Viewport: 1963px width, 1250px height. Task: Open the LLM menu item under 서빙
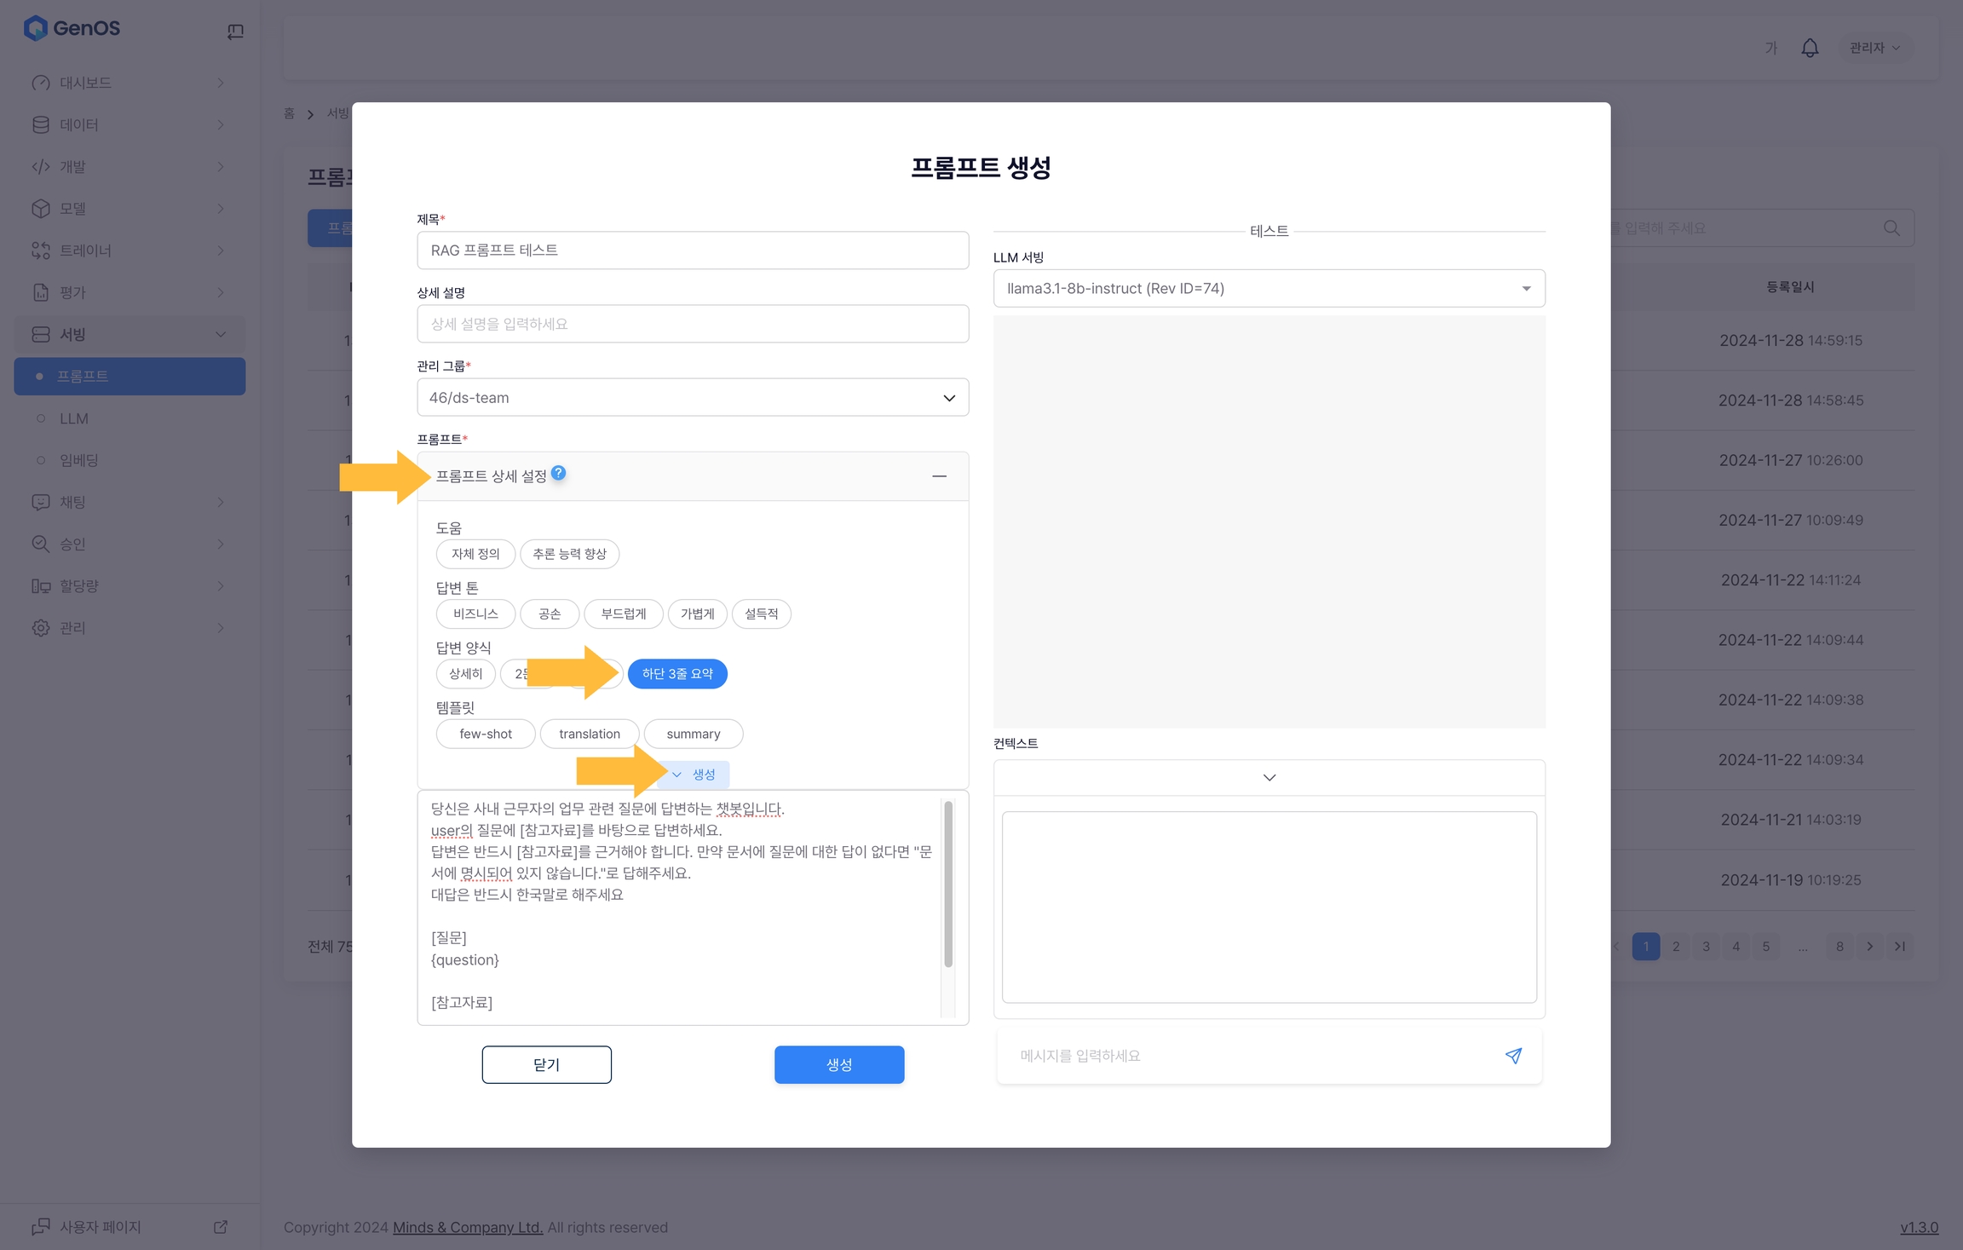(x=74, y=418)
